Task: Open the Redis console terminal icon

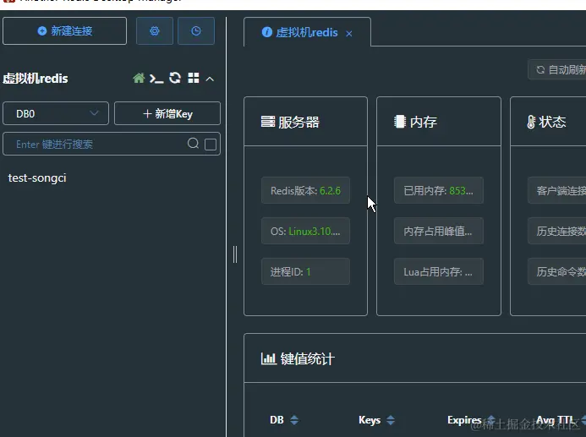Action: (156, 79)
